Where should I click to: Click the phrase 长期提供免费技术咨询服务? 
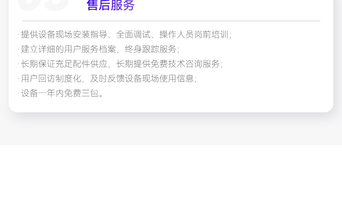[x=168, y=64]
